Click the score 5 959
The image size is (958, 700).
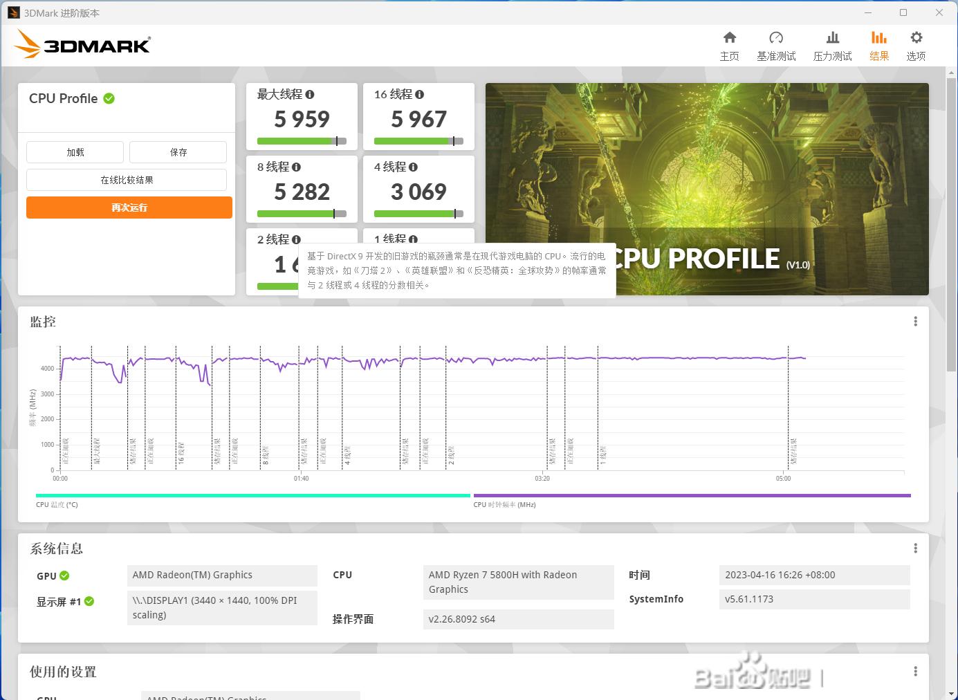(x=302, y=119)
